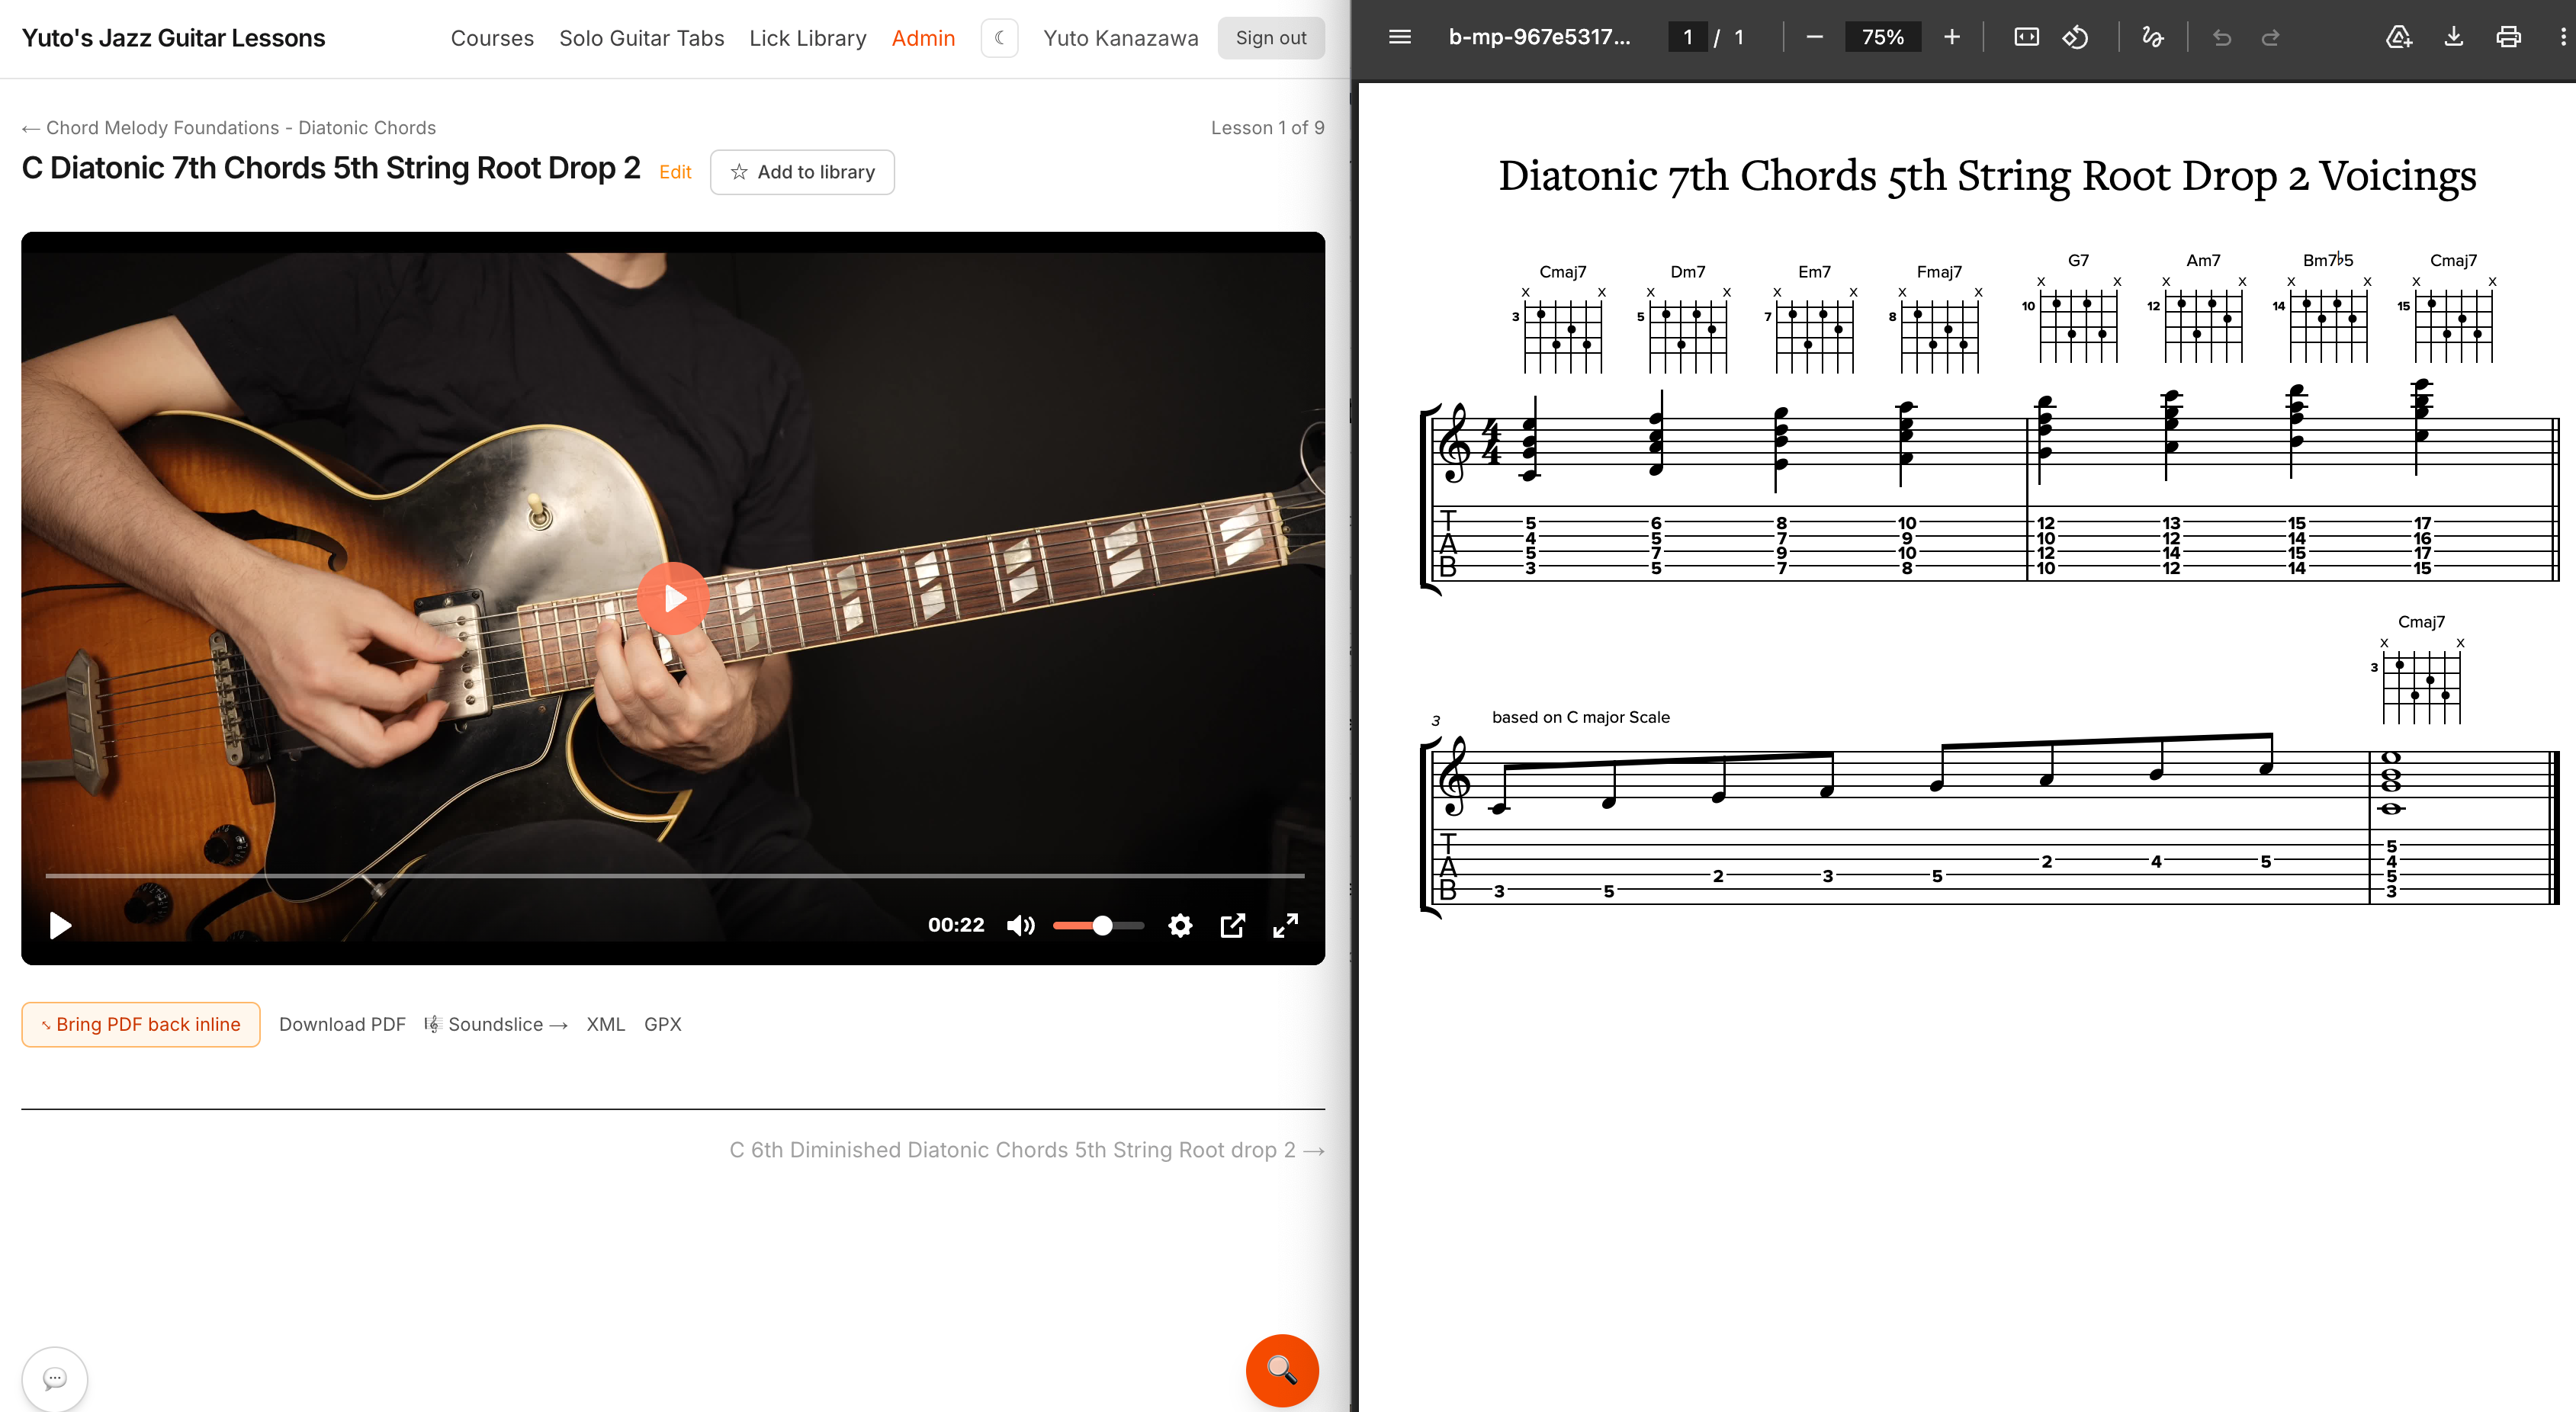The image size is (2576, 1412).
Task: Open PDF viewer more actions menu
Action: click(2562, 37)
